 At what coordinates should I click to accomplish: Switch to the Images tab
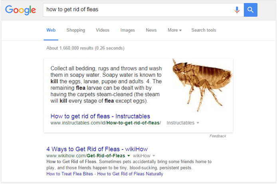128,30
